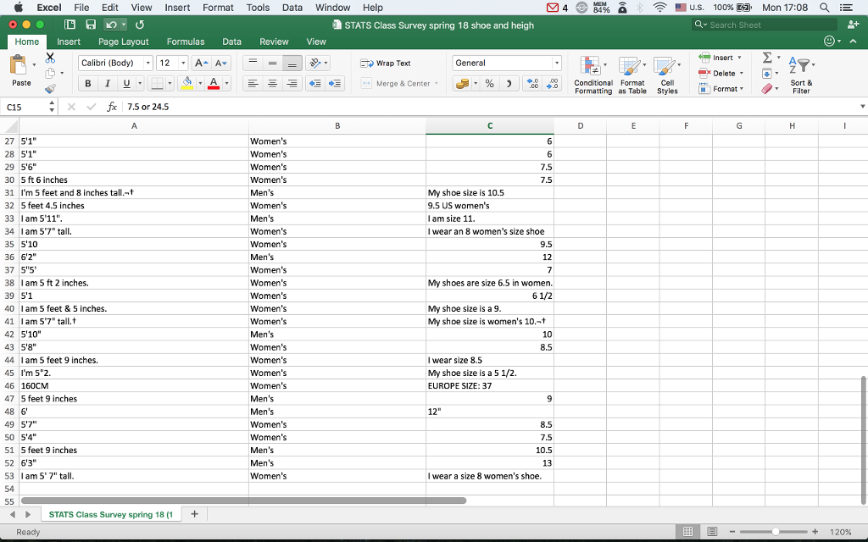The width and height of the screenshot is (868, 542).
Task: Toggle Wrap Text for the cell
Action: coord(386,63)
